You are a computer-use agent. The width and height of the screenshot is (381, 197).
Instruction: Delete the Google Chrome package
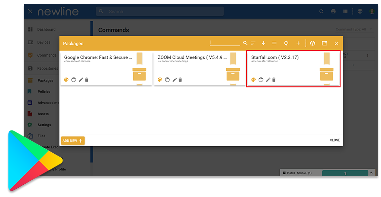click(x=86, y=80)
